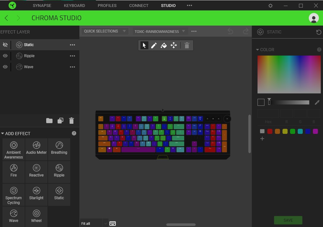
Task: Open more options for Wave layer
Action: tap(72, 67)
